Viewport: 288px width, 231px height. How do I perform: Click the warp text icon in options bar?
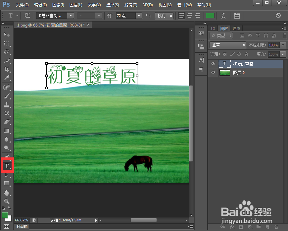(224, 16)
